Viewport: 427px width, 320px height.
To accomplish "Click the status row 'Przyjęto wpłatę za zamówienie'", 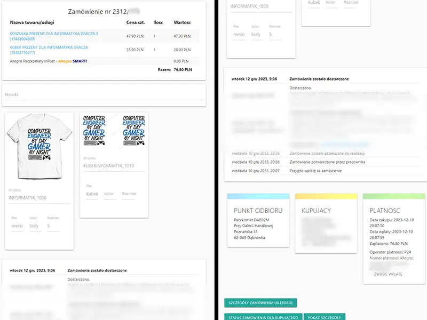I will 315,171.
